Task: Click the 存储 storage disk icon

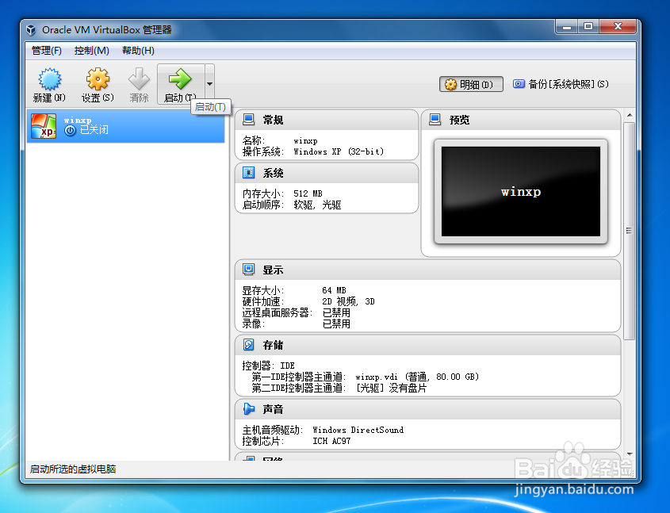Action: tap(249, 345)
